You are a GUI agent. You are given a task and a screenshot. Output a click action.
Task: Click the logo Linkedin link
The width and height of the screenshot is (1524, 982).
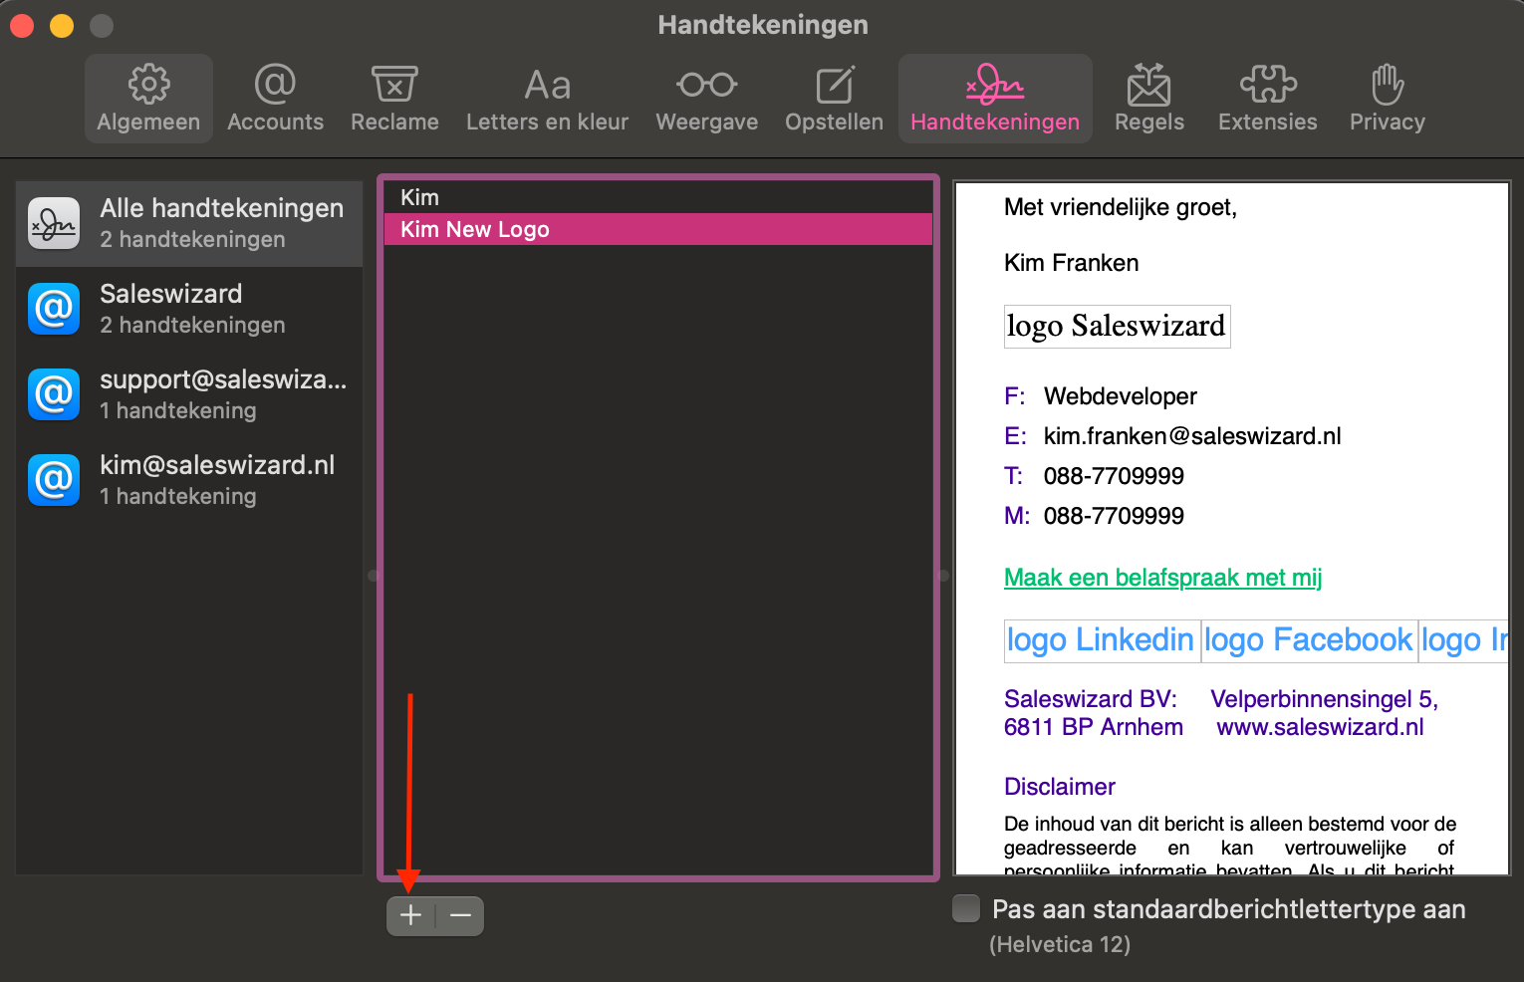point(1100,639)
